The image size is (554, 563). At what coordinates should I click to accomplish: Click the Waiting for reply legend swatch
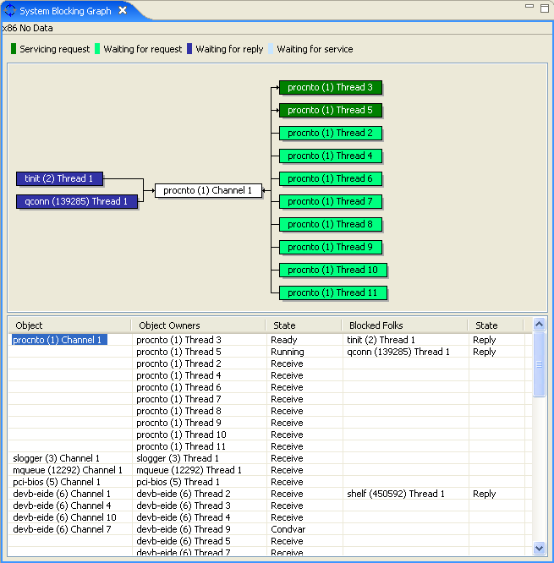point(190,49)
